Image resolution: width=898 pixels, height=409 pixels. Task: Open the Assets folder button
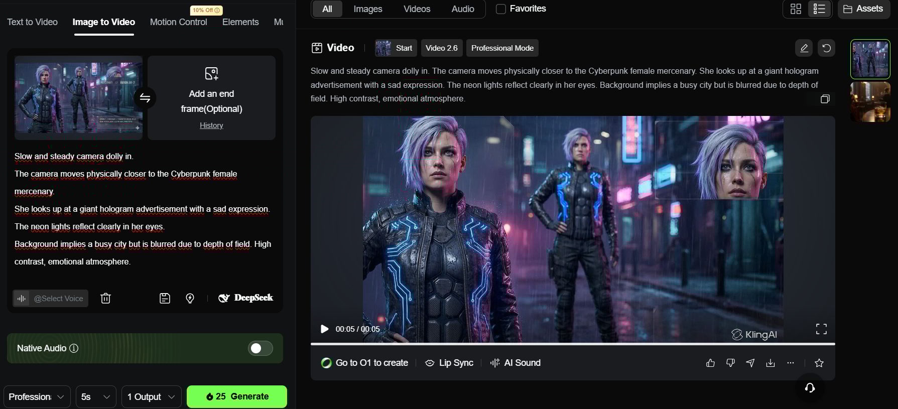(863, 9)
